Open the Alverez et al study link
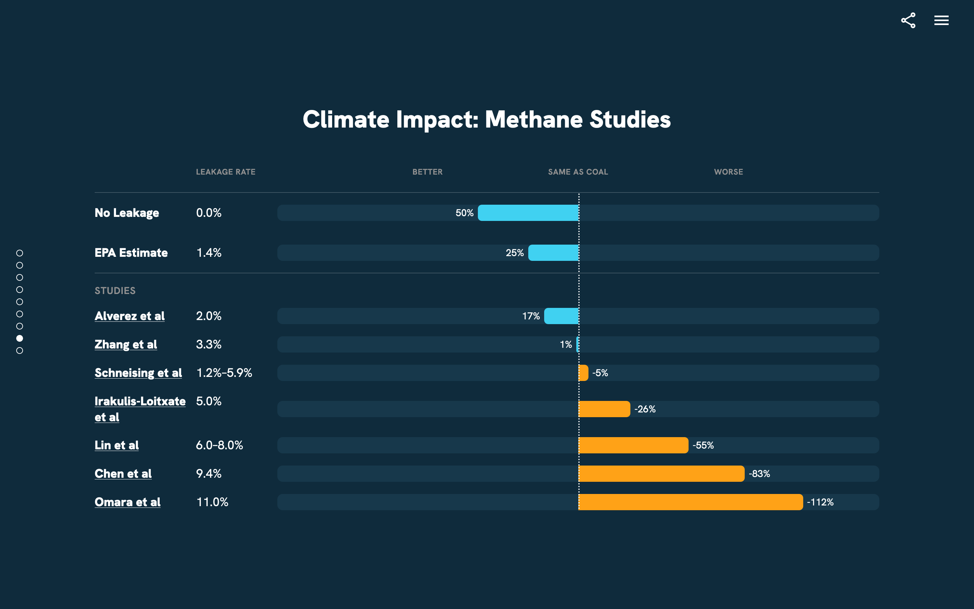 (x=129, y=316)
